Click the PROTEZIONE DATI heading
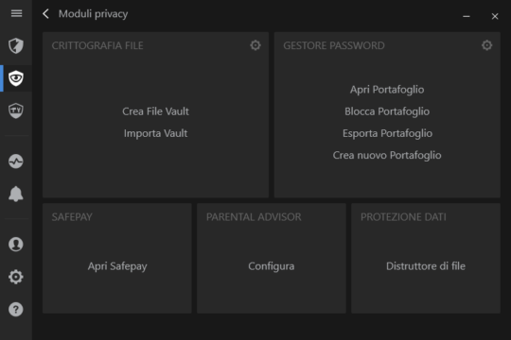 click(x=403, y=217)
